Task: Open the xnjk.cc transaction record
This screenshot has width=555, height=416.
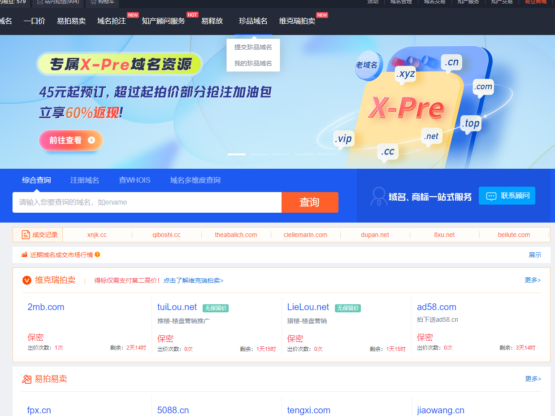Action: [x=97, y=235]
